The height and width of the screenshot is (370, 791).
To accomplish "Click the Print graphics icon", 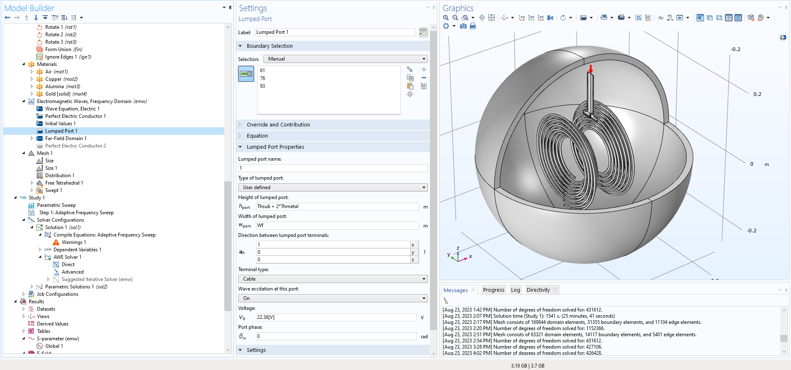I will [x=473, y=26].
